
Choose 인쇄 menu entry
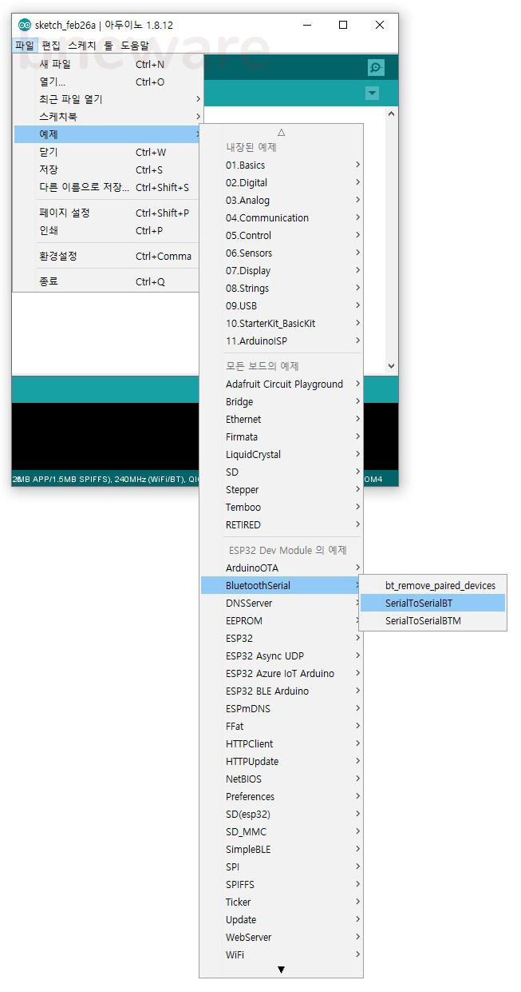[x=107, y=230]
